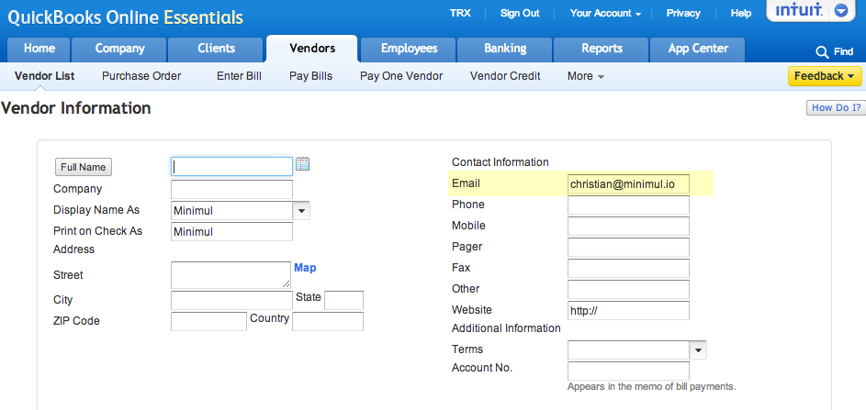This screenshot has width=866, height=410.
Task: Focus the Full Name text field
Action: pos(232,167)
